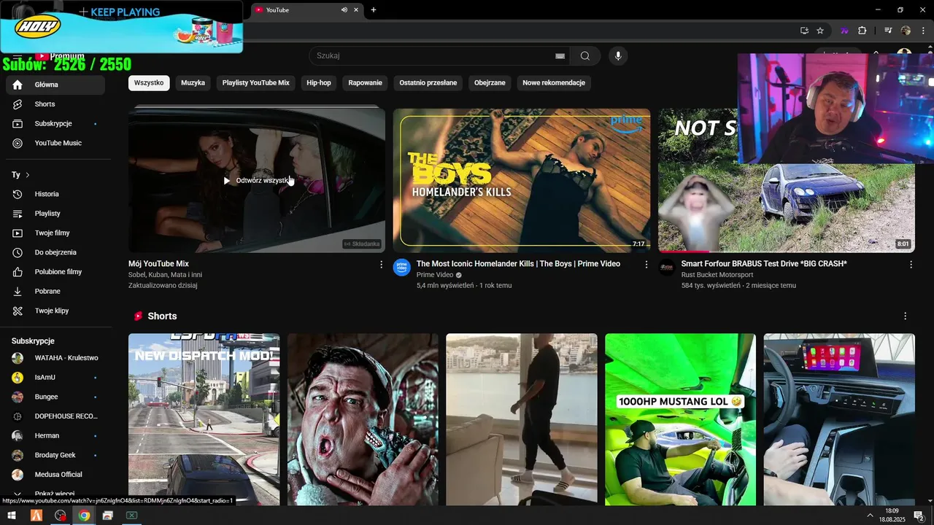Open the Excel-like green taskbar icon

(131, 516)
